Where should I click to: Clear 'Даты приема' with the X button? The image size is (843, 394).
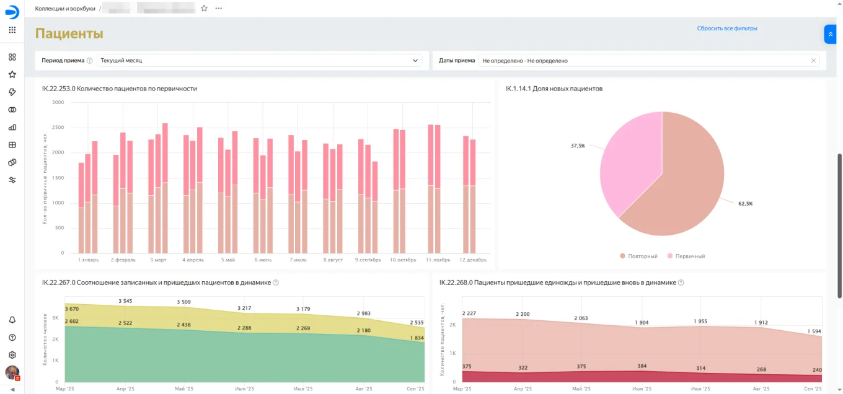[813, 61]
